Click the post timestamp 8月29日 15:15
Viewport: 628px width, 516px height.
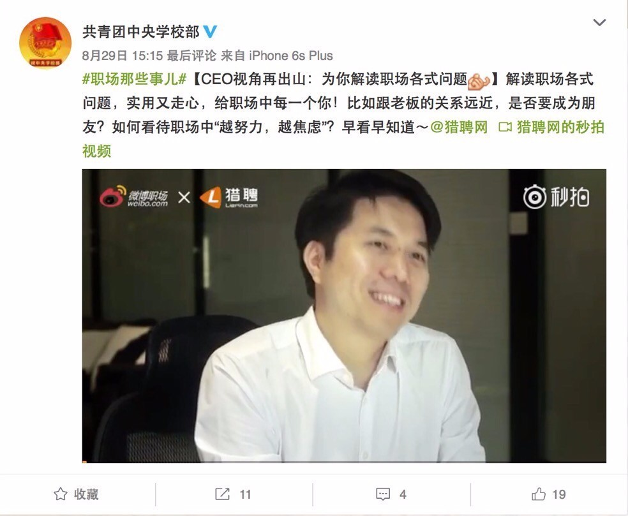(123, 55)
